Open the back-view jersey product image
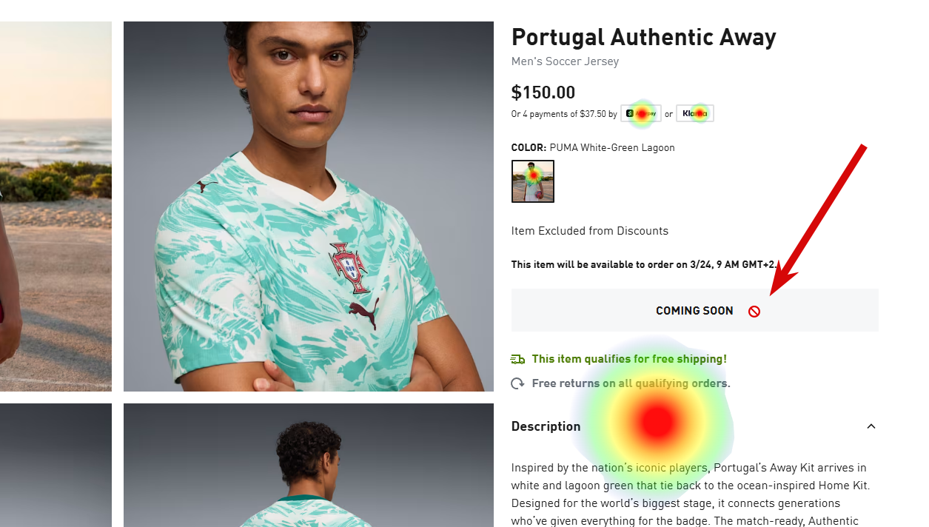The height and width of the screenshot is (527, 929). [309, 465]
